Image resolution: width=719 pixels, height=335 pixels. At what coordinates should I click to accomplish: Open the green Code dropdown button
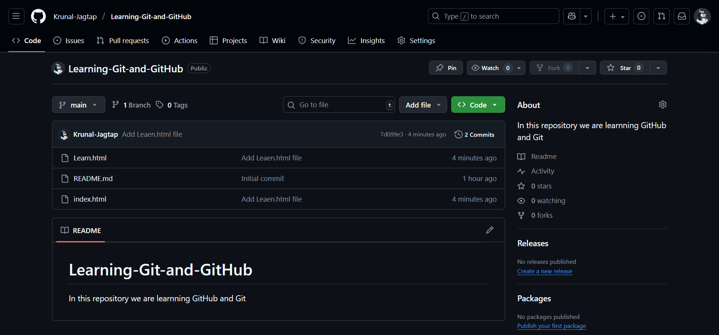tap(478, 105)
